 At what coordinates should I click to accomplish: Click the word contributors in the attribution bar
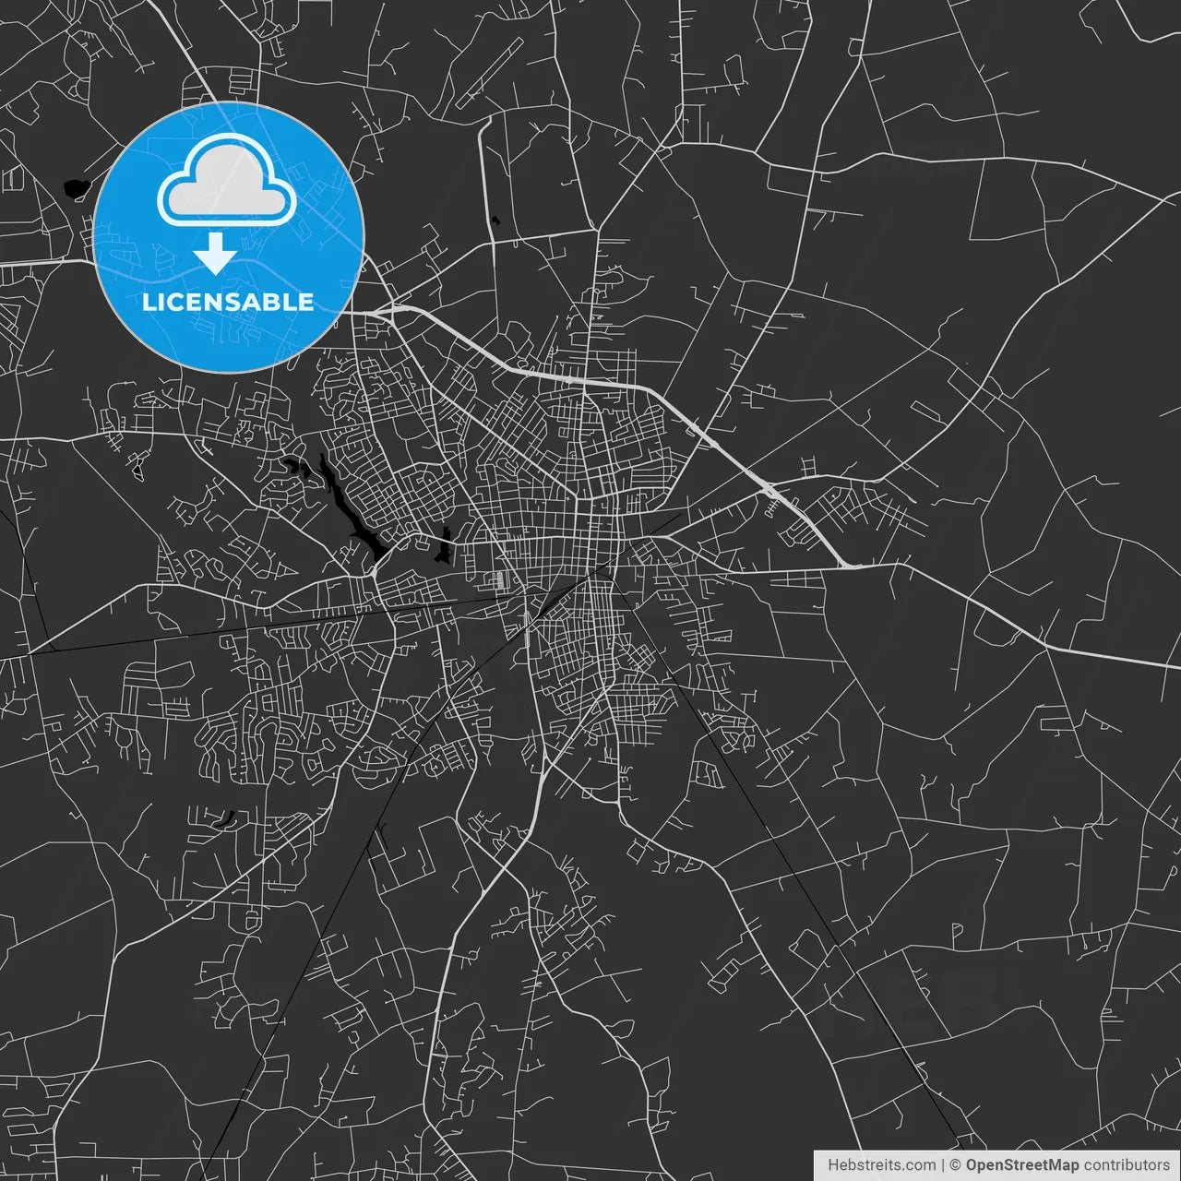[x=1126, y=1165]
